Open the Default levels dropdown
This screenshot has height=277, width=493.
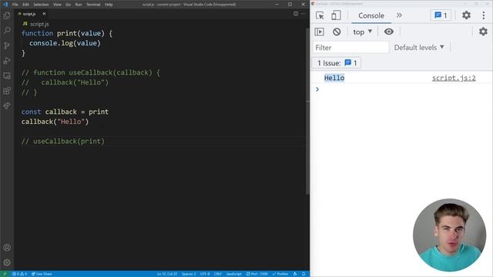[x=419, y=48]
